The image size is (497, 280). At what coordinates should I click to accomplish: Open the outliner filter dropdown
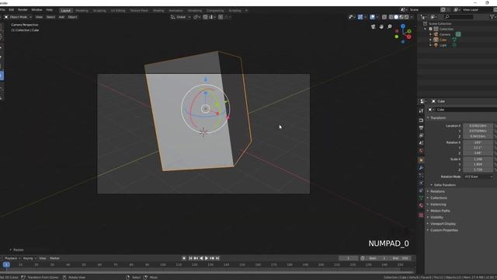(492, 17)
